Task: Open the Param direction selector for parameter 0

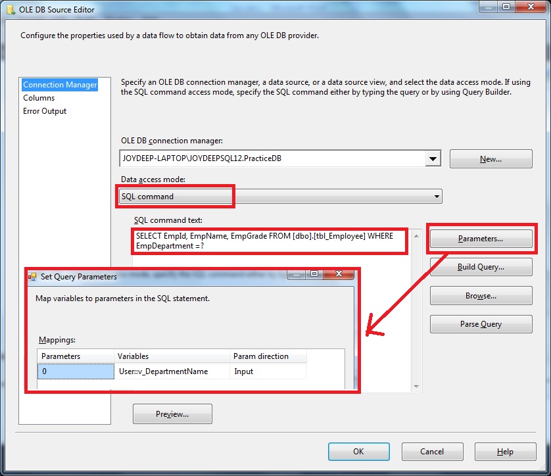Action: (x=263, y=371)
